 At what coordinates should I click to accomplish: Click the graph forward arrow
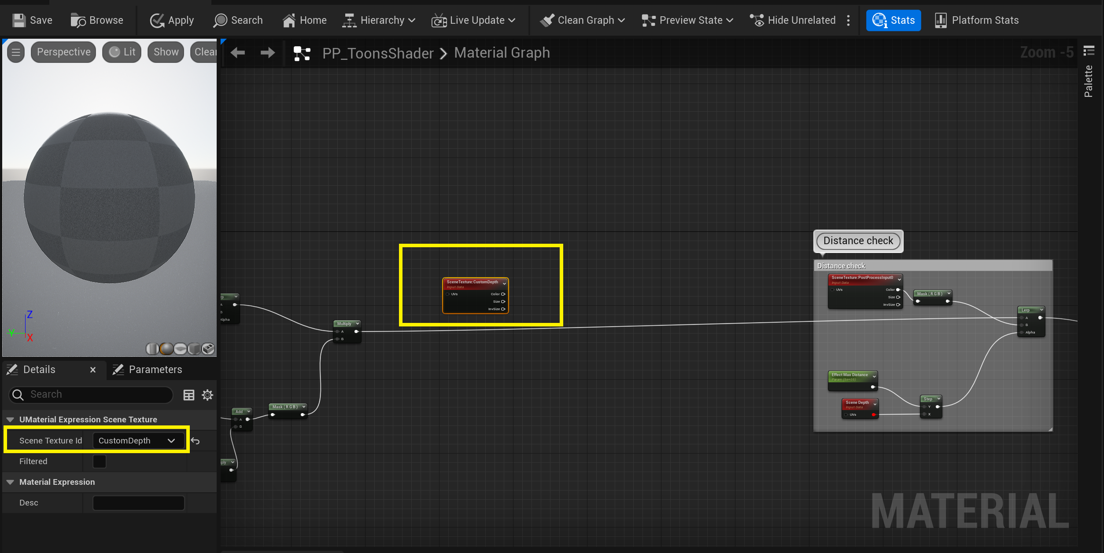pyautogui.click(x=267, y=53)
